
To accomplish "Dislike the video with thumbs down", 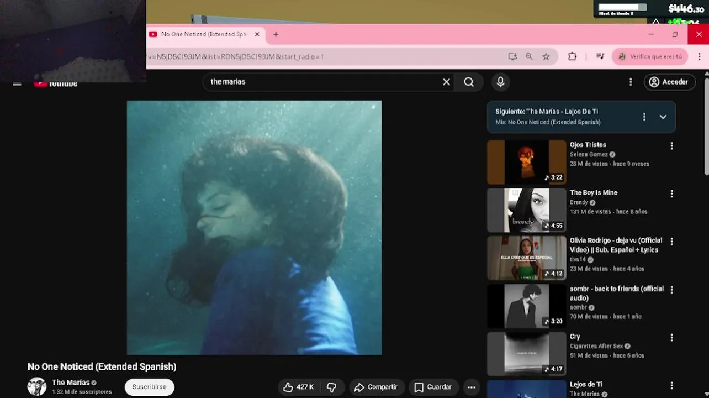I will (x=332, y=387).
